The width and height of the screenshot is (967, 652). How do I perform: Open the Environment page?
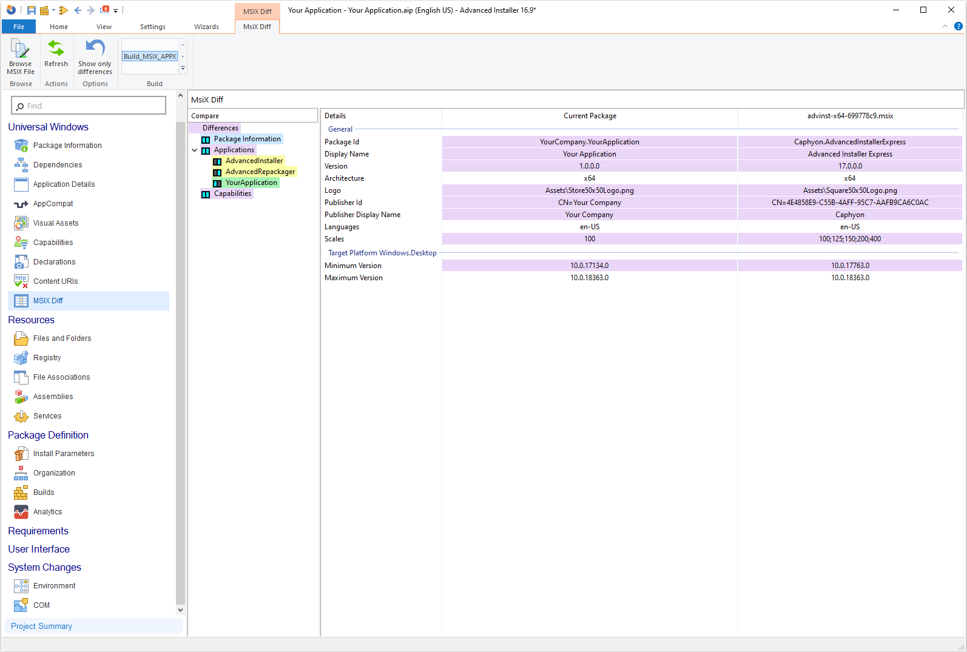(54, 586)
